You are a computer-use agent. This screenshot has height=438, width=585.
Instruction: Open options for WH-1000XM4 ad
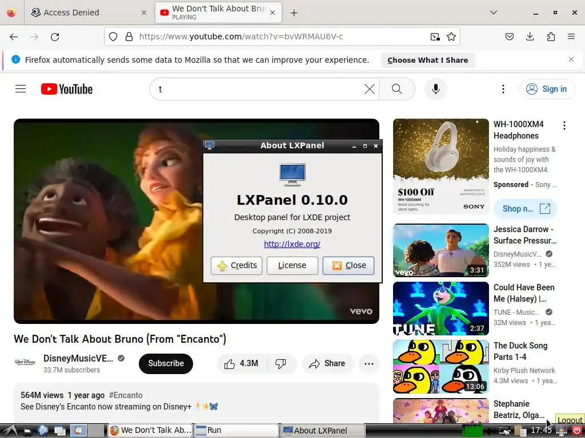click(x=564, y=125)
